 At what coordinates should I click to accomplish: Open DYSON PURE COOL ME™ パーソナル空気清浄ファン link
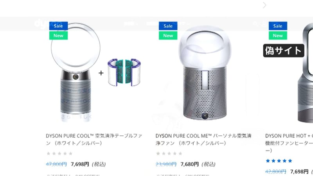click(203, 139)
